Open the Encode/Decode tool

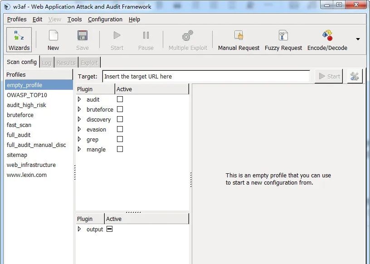[x=327, y=40]
